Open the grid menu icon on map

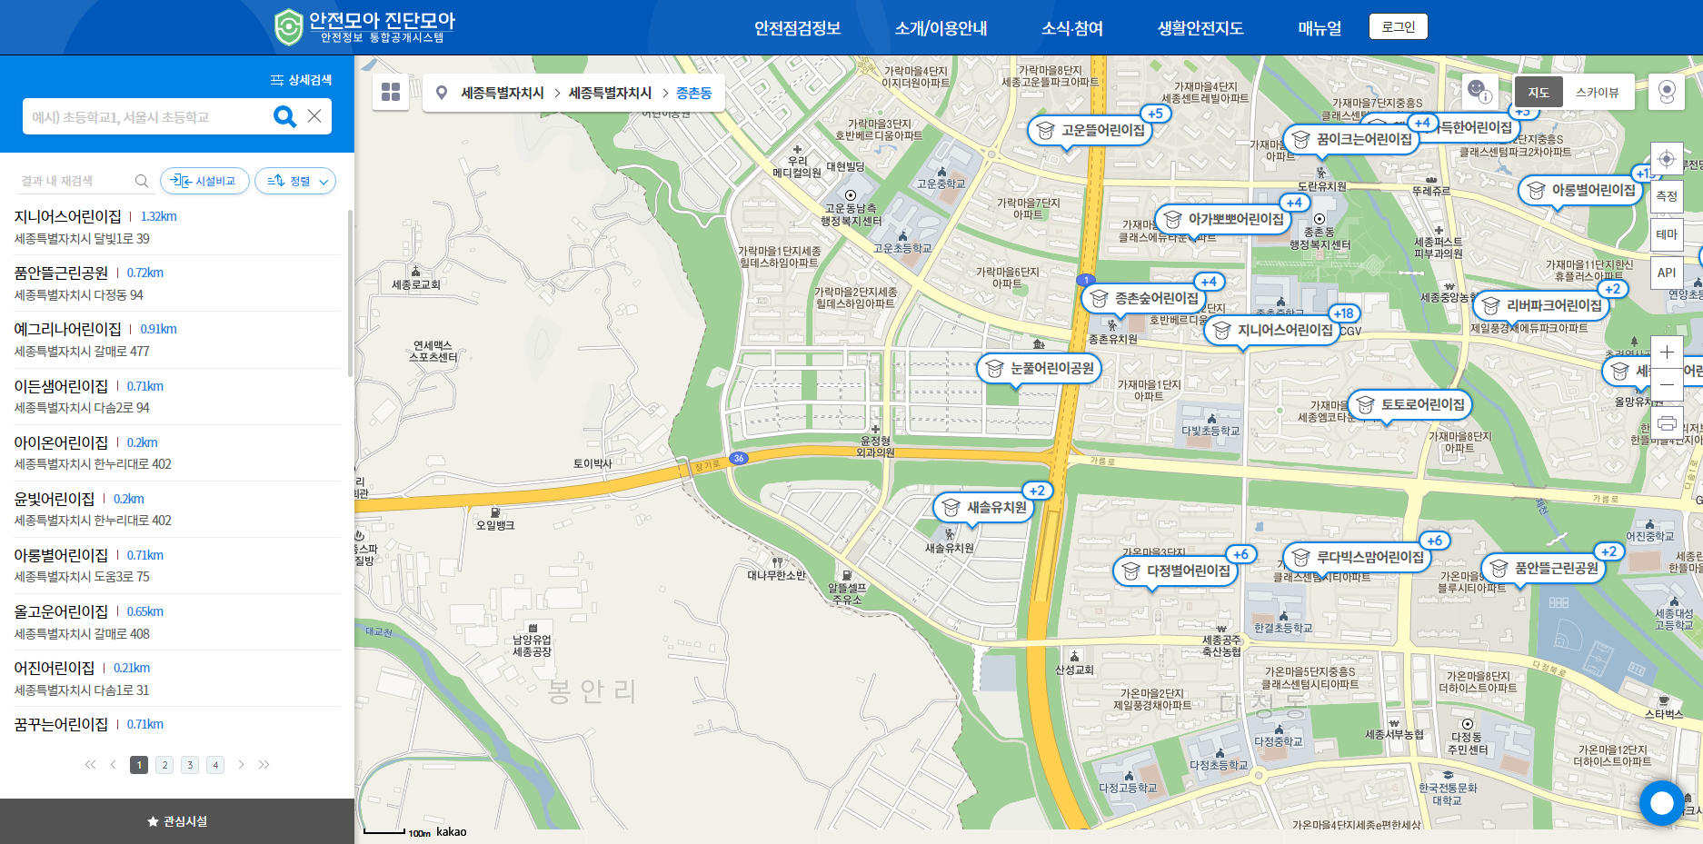[x=391, y=92]
